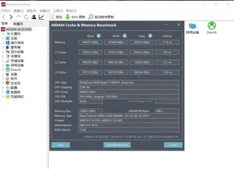
Task: Switch to the 菜单 tab
Action: click(x=4, y=23)
